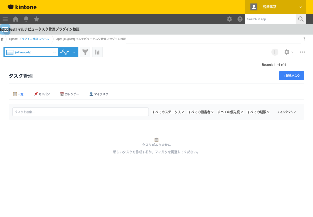313x217 pixels.
Task: Click the favorites star icon
Action: point(36,19)
